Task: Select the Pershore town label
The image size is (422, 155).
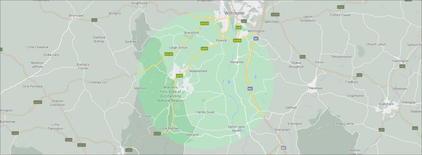Action: (316, 88)
